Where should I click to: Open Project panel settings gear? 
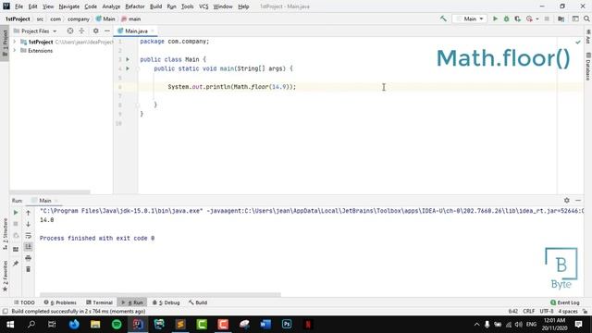click(95, 31)
